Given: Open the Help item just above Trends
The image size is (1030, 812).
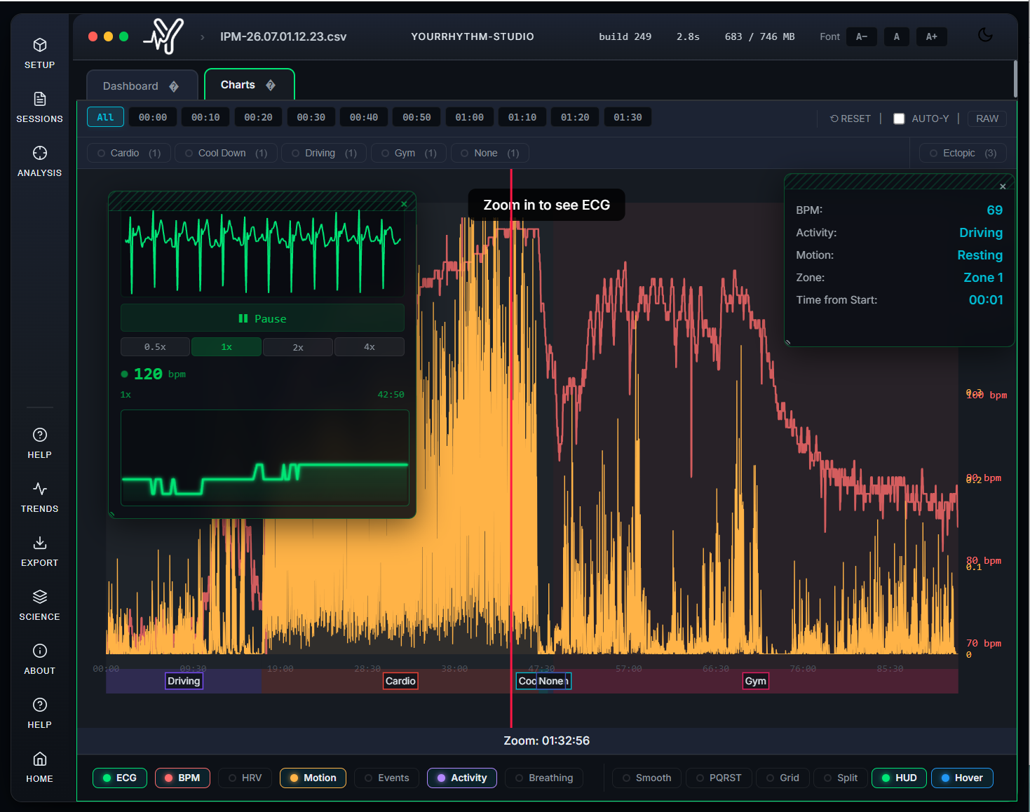Looking at the screenshot, I should 40,443.
